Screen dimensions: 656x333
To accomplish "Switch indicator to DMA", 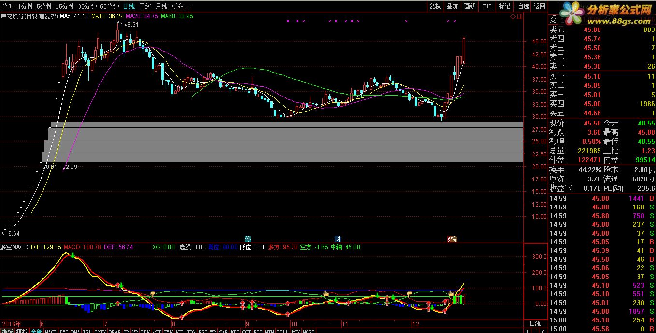I will click(75, 330).
